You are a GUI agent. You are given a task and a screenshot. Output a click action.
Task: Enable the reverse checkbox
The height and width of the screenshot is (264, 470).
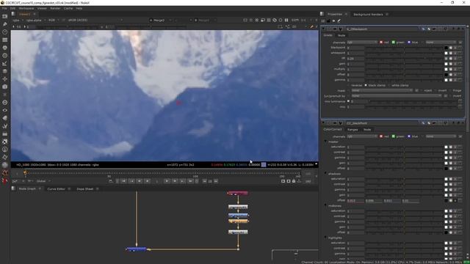[x=349, y=85]
